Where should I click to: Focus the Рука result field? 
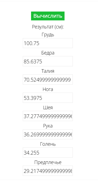coord(48,134)
